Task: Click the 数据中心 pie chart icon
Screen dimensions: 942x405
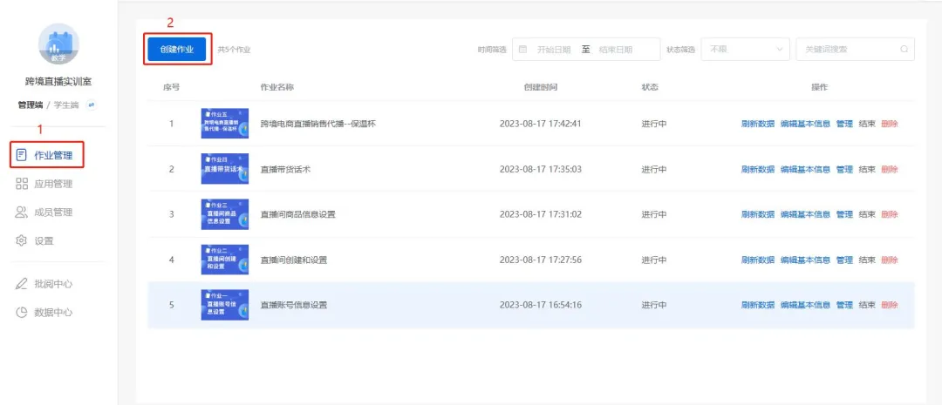Action: click(x=22, y=312)
